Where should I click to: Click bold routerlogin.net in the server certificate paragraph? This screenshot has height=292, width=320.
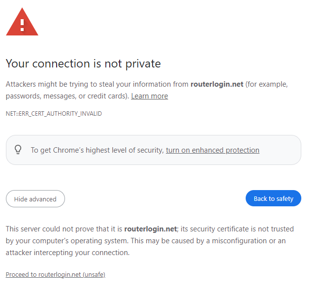[x=151, y=229]
